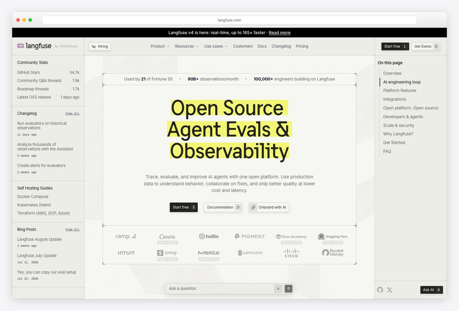Click the Samsara logo
The image size is (459, 311).
(x=250, y=253)
